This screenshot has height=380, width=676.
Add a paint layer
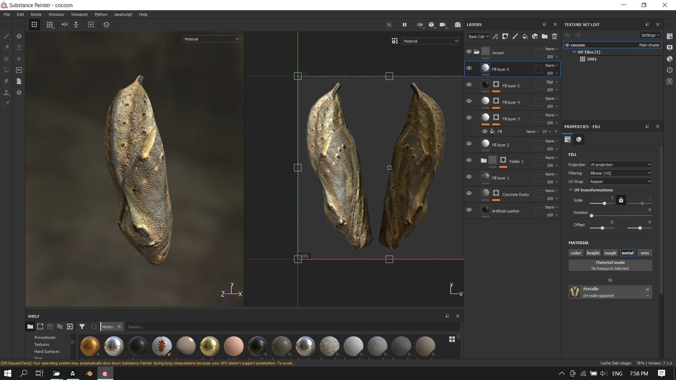515,36
